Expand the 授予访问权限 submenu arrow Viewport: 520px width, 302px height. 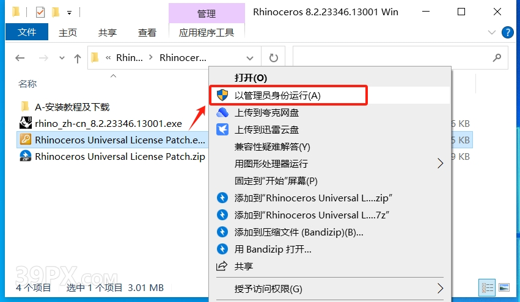[440, 289]
